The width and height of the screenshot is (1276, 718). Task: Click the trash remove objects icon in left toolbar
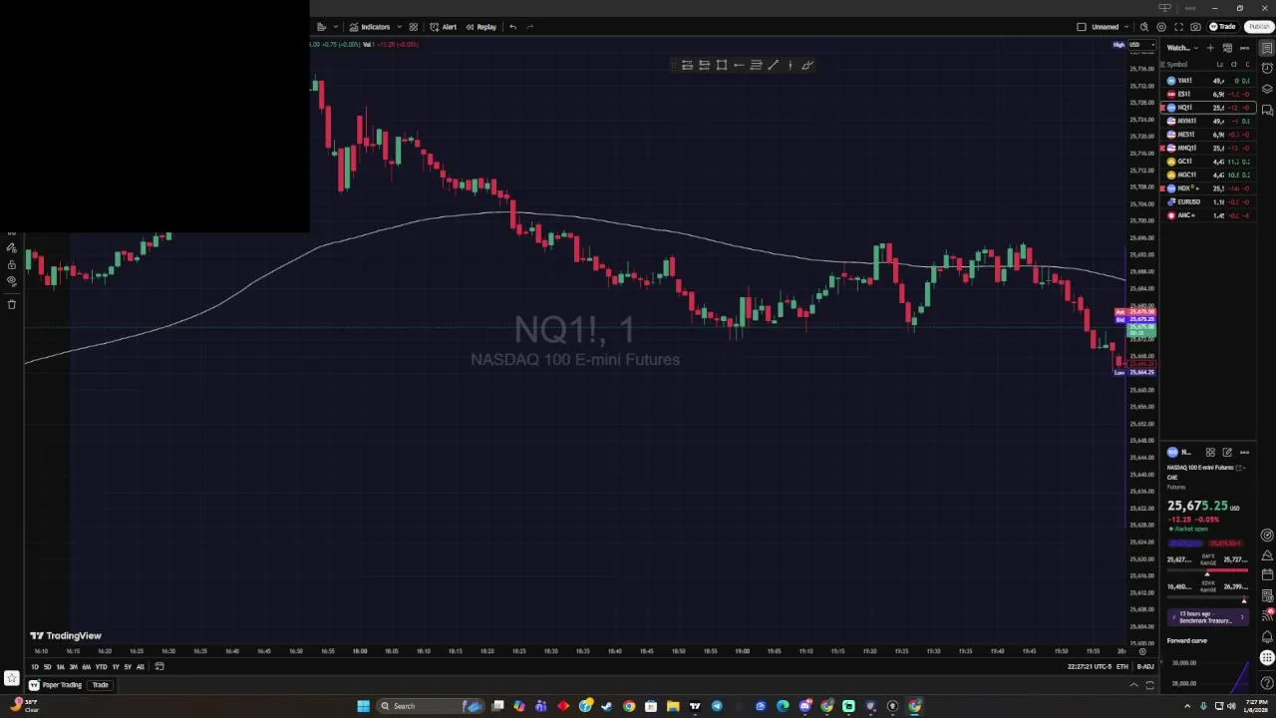[12, 305]
